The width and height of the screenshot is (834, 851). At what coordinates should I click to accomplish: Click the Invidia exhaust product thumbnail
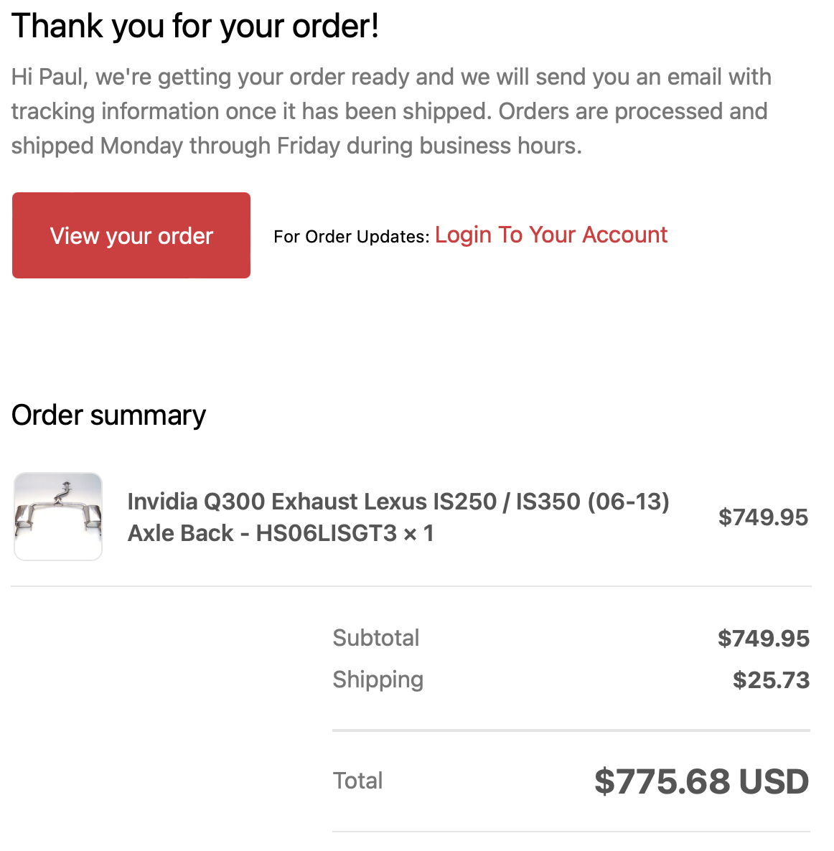(58, 516)
